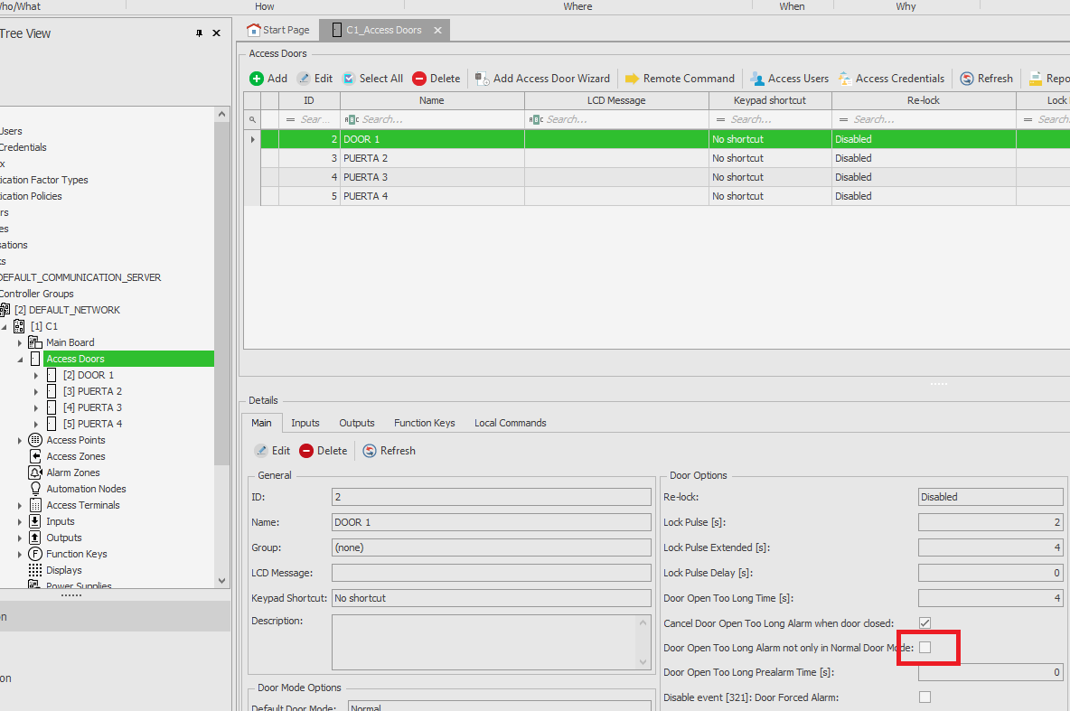The width and height of the screenshot is (1070, 711).
Task: Open Access Users from the toolbar
Action: point(790,79)
